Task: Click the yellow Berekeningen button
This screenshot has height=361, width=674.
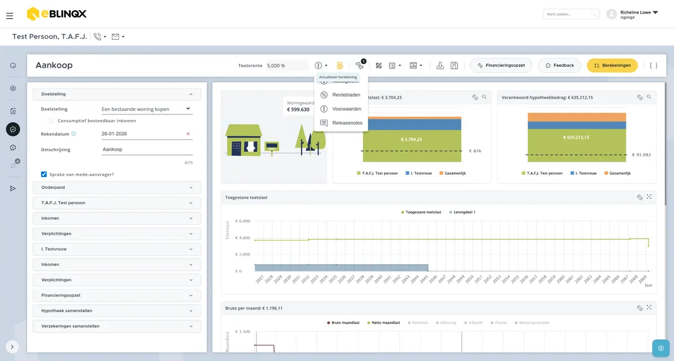Action: click(x=612, y=66)
